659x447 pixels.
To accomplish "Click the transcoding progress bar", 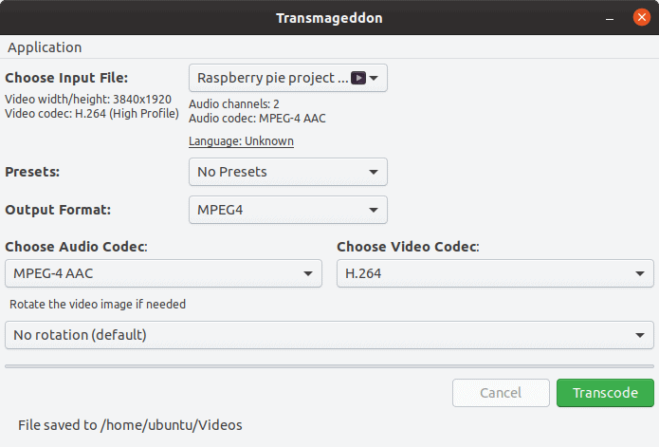I will tap(329, 365).
